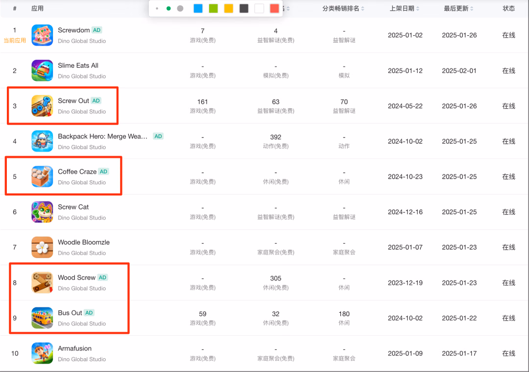Click Bus Out's free games rank 59
This screenshot has height=372, width=529.
(202, 314)
